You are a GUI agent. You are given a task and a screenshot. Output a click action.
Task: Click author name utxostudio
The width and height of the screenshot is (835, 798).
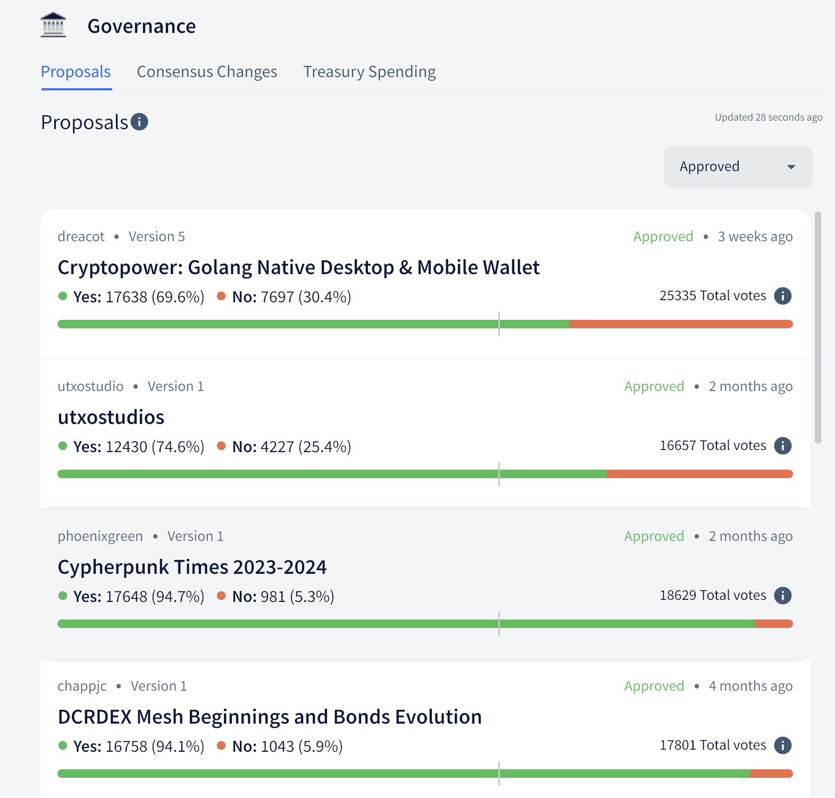(90, 386)
